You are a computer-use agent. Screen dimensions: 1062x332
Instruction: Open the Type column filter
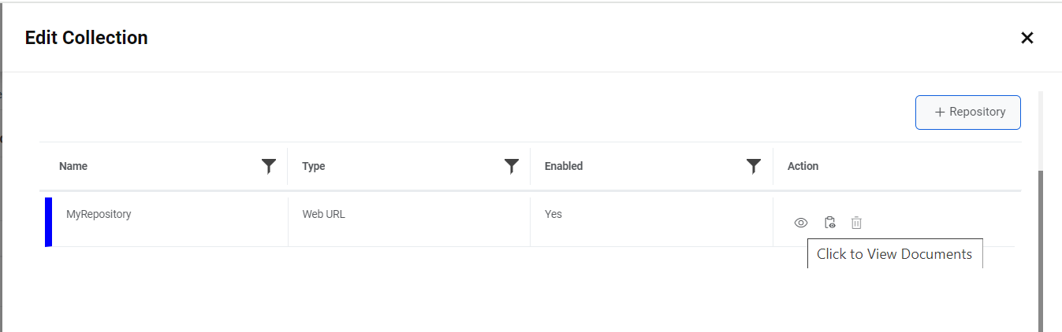click(512, 166)
